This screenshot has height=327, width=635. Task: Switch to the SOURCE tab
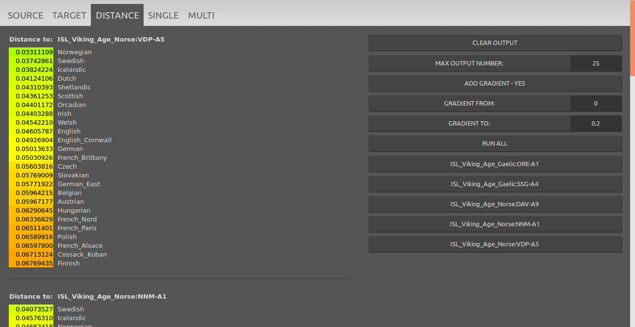click(25, 15)
